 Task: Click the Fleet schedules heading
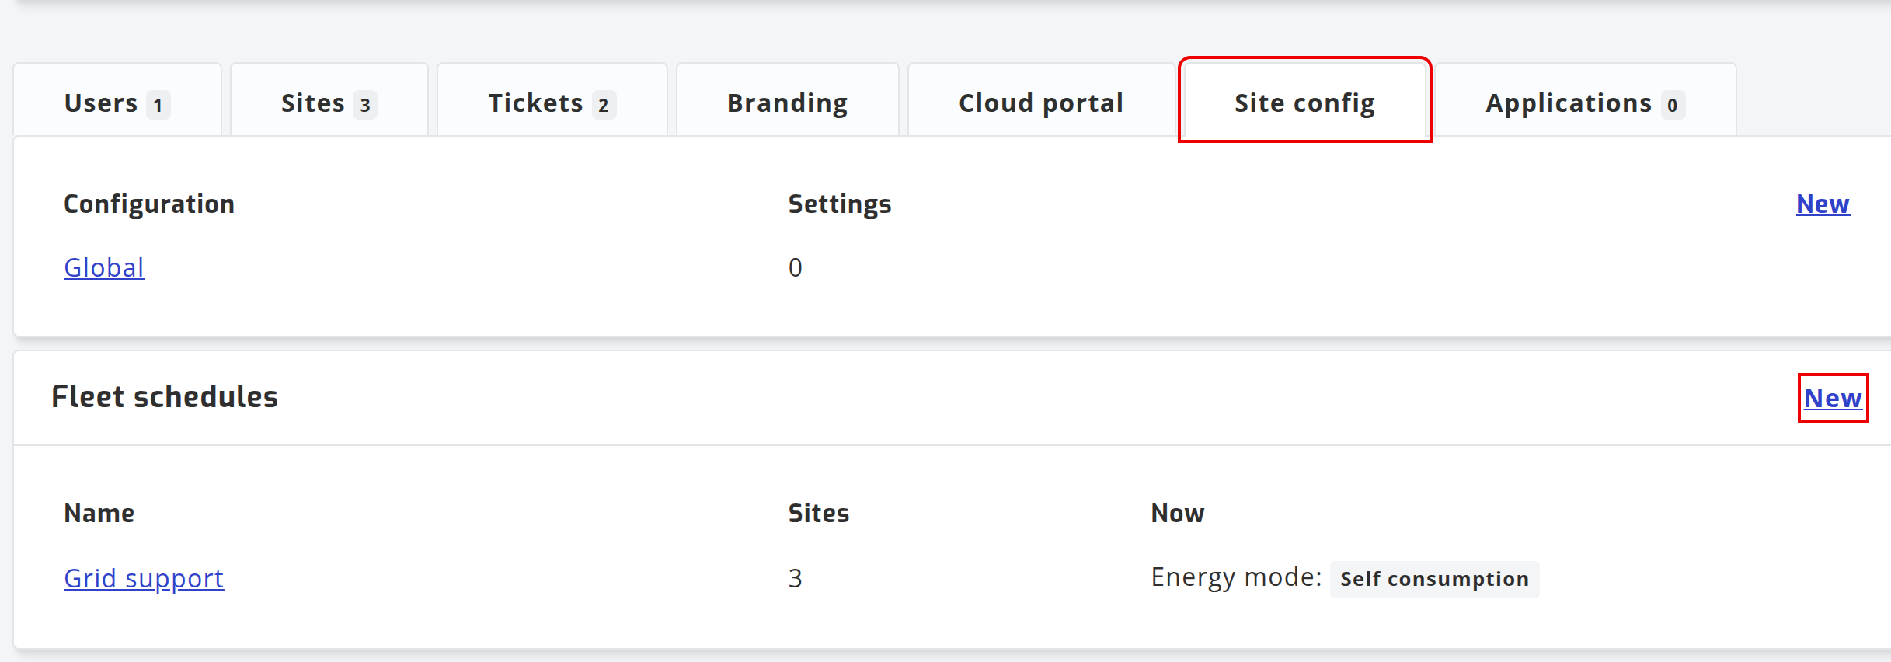coord(165,396)
